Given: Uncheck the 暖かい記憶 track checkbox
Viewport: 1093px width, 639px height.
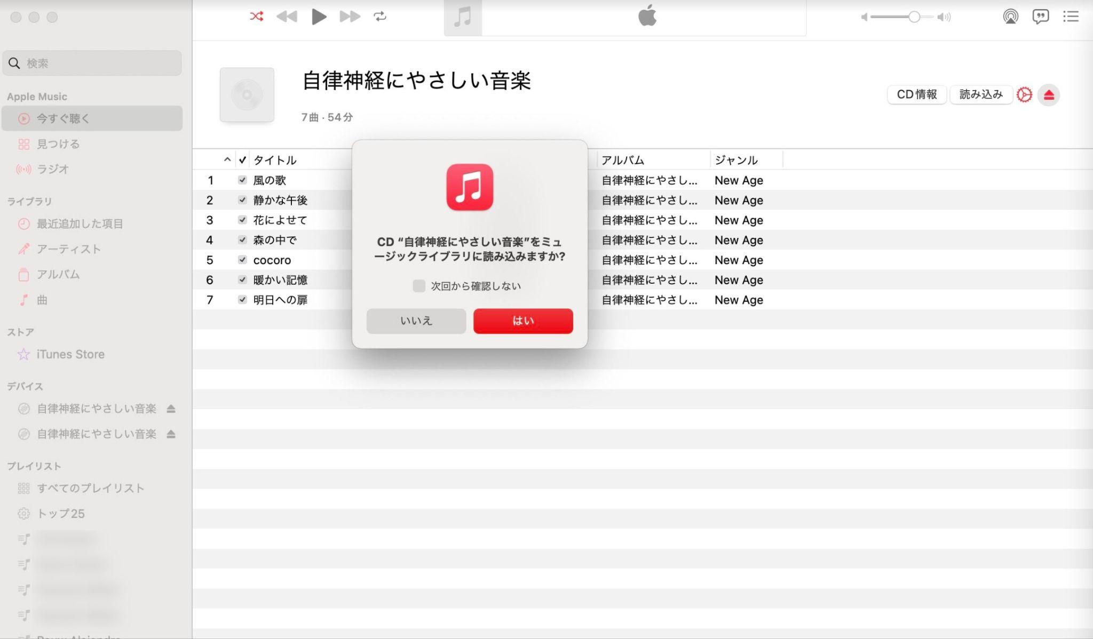Looking at the screenshot, I should 242,279.
